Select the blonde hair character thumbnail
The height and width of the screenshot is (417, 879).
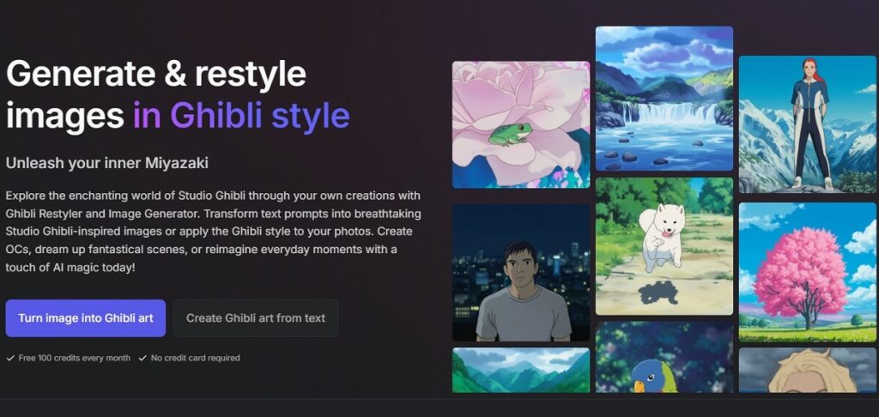(x=807, y=370)
